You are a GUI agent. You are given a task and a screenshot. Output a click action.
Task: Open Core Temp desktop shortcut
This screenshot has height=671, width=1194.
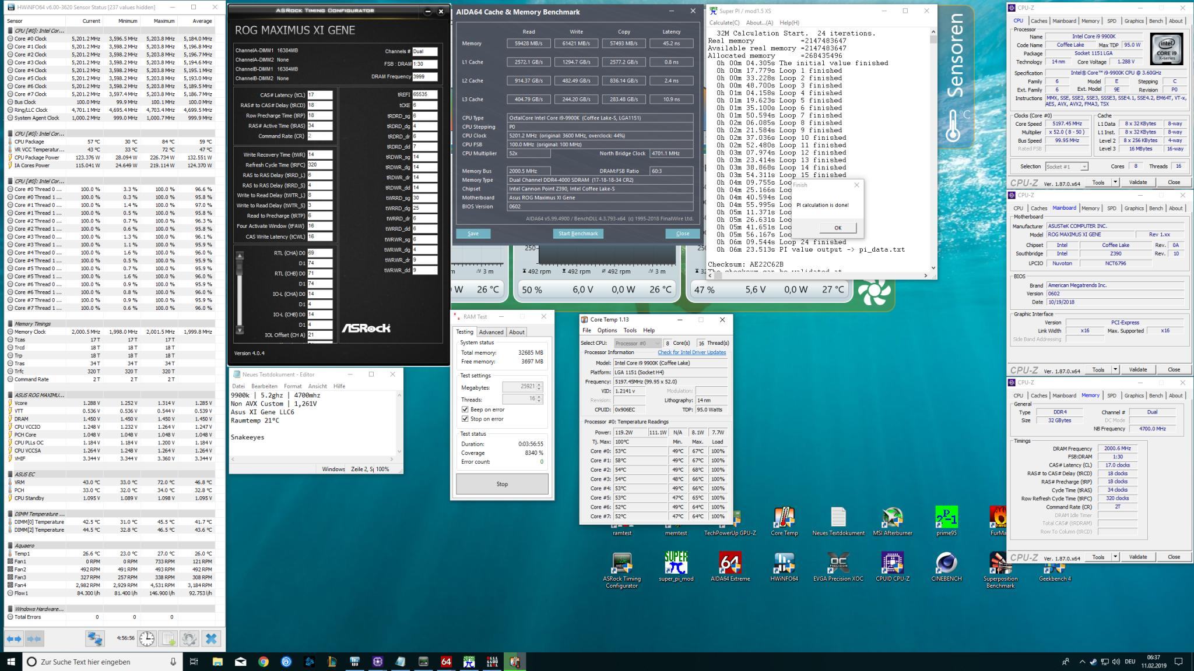(x=784, y=521)
